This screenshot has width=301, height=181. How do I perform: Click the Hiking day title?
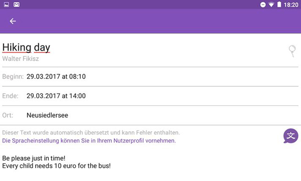coord(26,47)
